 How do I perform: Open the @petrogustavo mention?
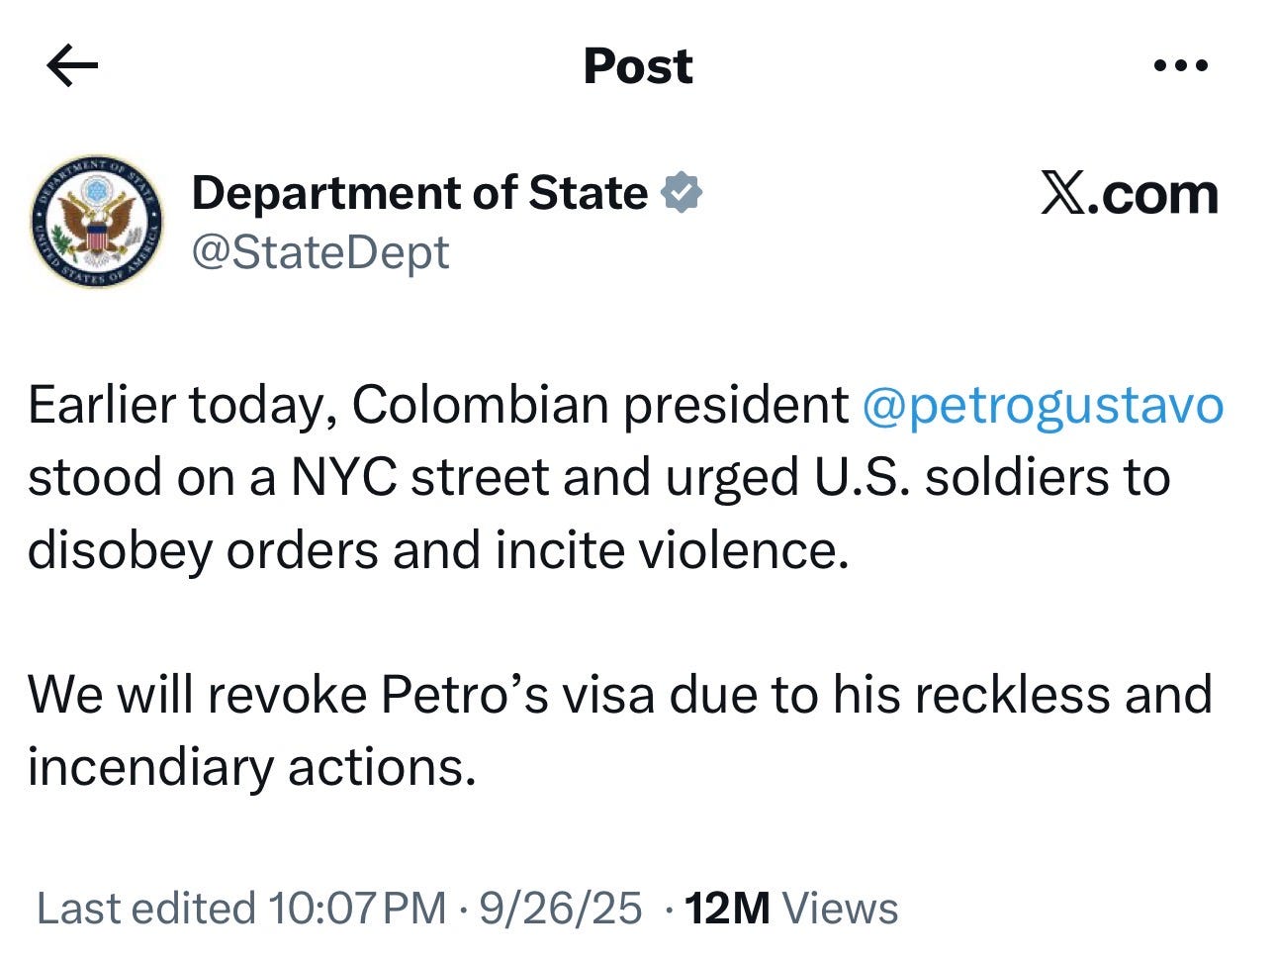(1043, 405)
